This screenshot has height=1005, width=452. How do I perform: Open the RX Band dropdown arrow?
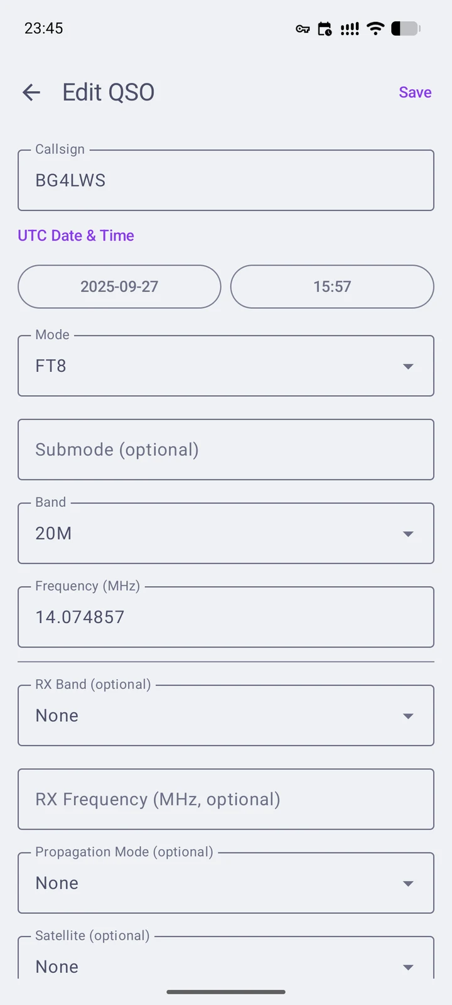point(408,716)
